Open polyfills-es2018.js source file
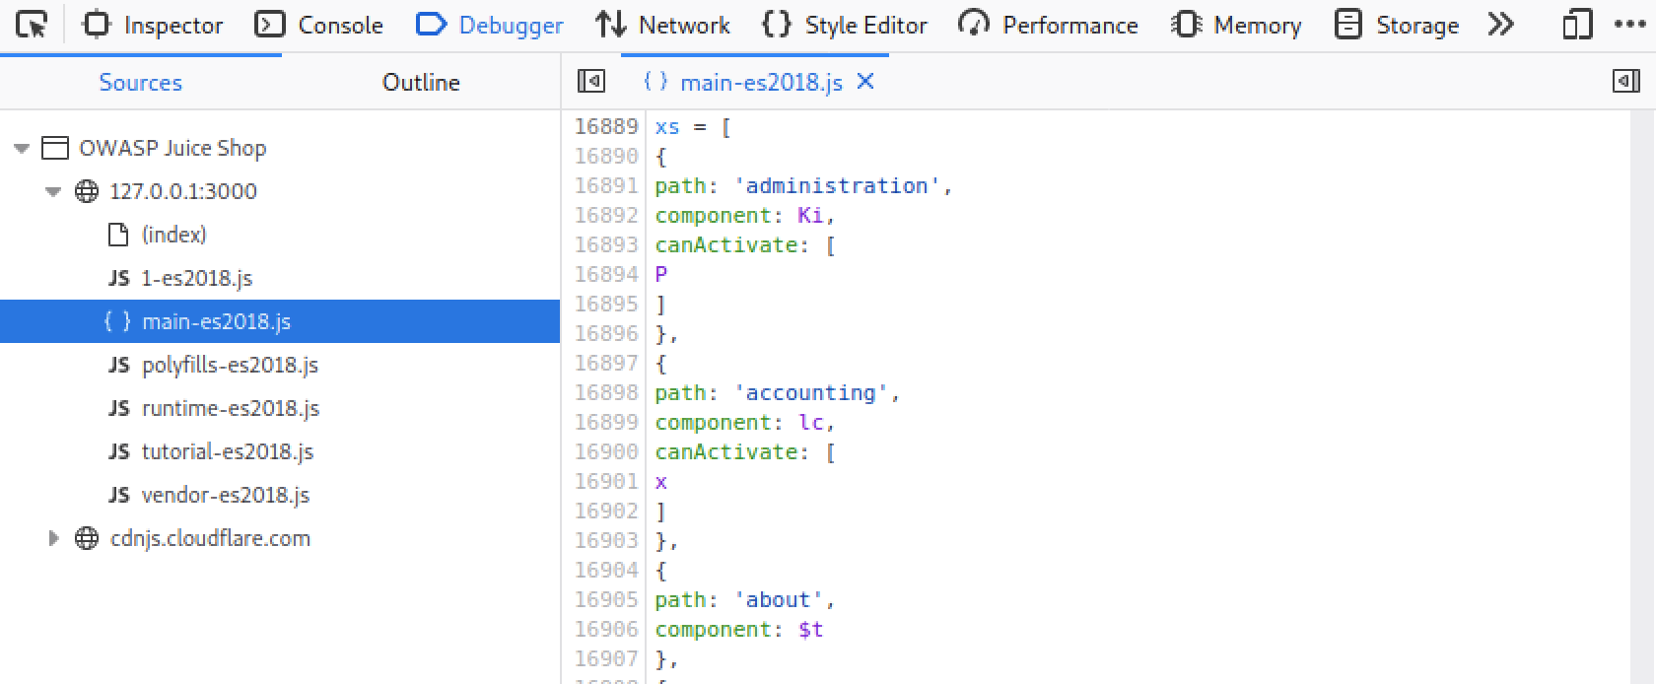Viewport: 1656px width, 684px height. 230,365
